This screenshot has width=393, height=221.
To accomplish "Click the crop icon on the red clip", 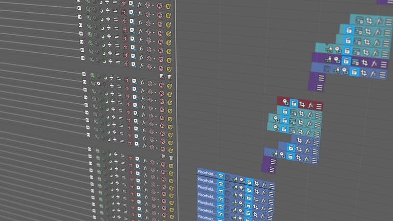I will point(302,104).
